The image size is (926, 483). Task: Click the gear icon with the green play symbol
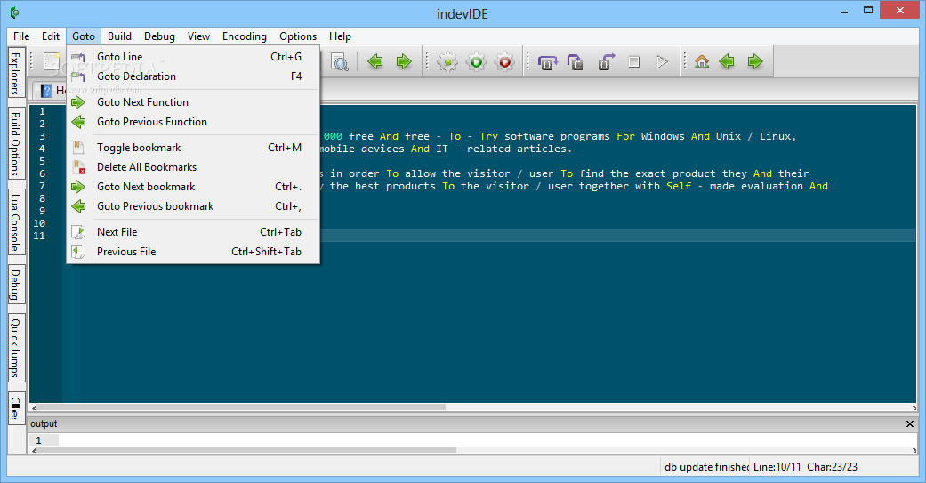click(476, 61)
